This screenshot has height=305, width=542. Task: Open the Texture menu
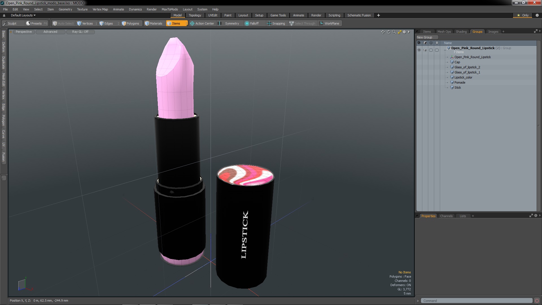pyautogui.click(x=82, y=9)
